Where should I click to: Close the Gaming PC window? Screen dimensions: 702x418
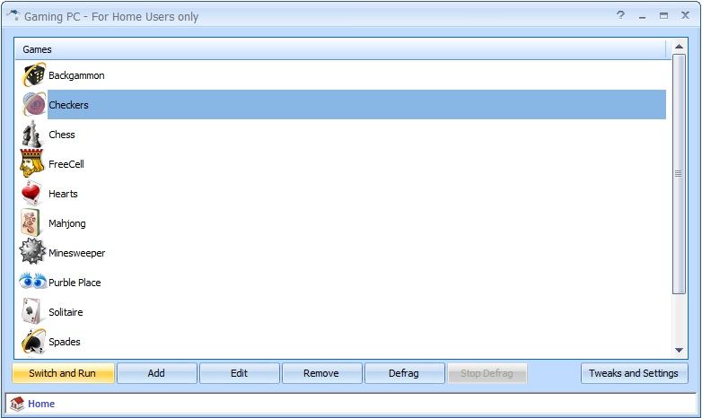[x=685, y=15]
